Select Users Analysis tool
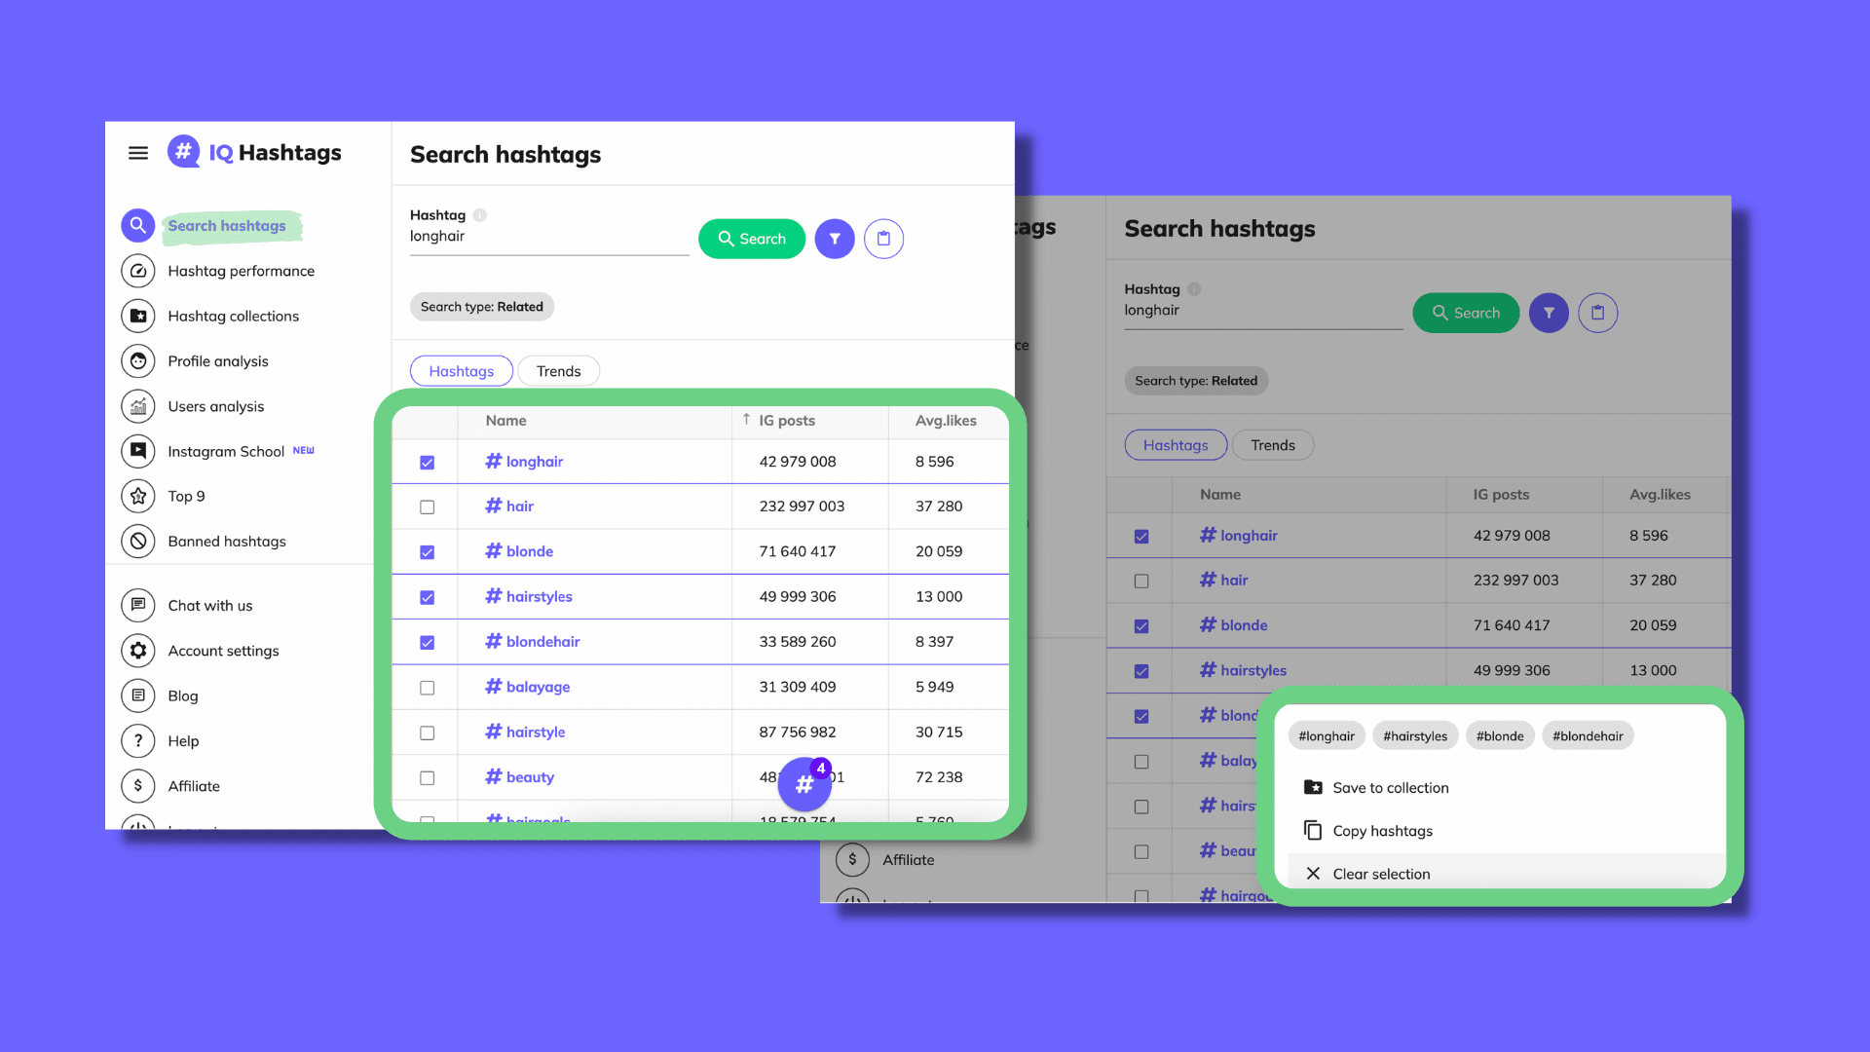 tap(216, 406)
